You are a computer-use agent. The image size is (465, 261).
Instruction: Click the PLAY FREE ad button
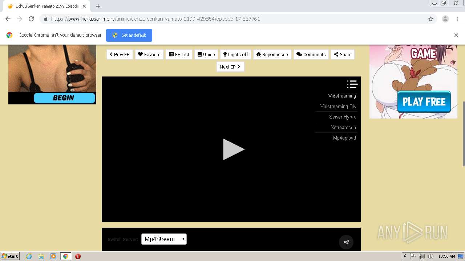pos(424,102)
